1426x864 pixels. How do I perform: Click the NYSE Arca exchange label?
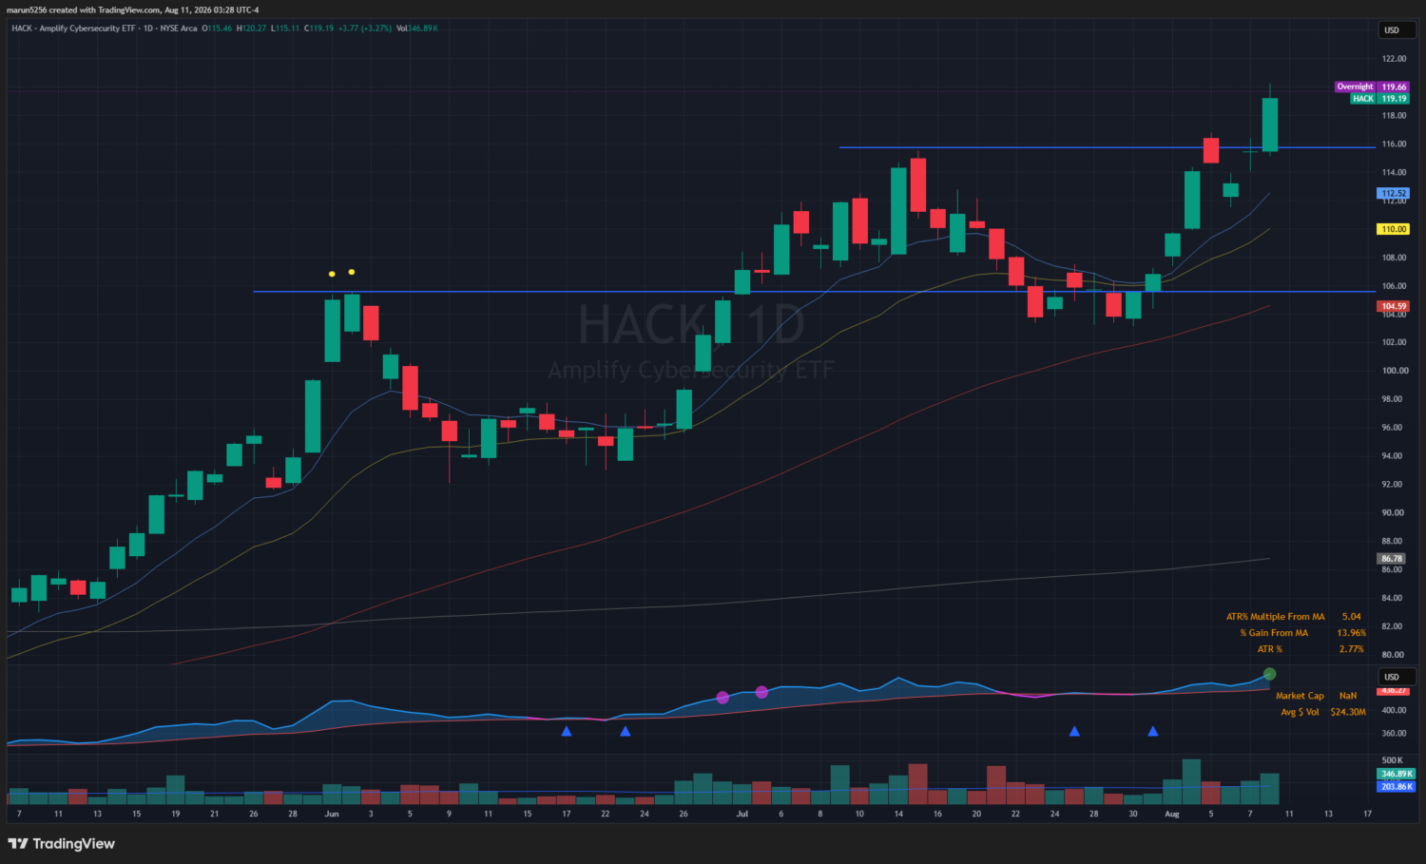[179, 29]
